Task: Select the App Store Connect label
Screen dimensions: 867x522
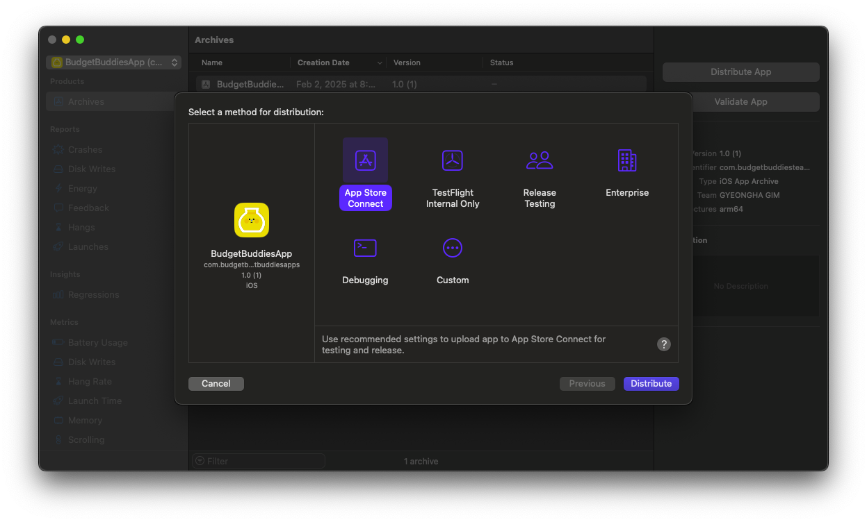Action: pyautogui.click(x=366, y=199)
